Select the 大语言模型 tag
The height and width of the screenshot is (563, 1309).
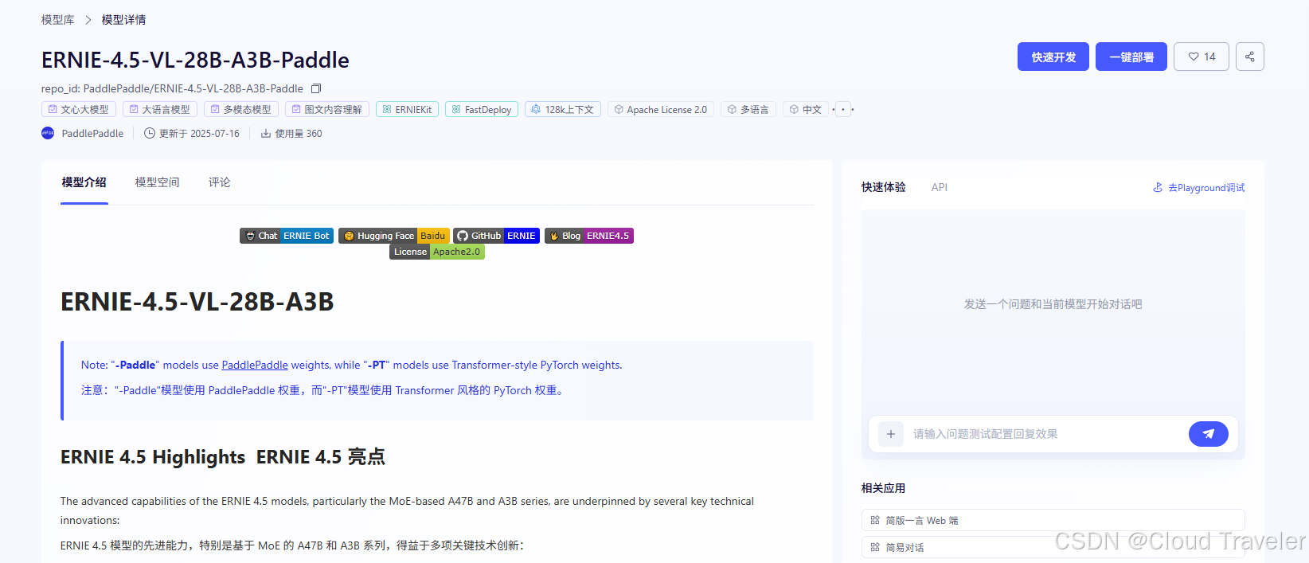[x=160, y=109]
